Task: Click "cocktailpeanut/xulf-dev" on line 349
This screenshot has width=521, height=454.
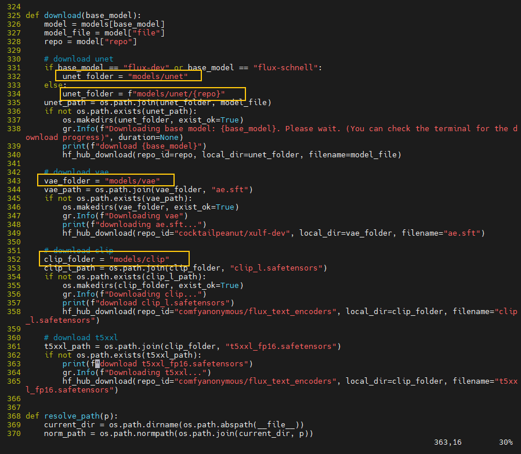Action: (x=232, y=233)
